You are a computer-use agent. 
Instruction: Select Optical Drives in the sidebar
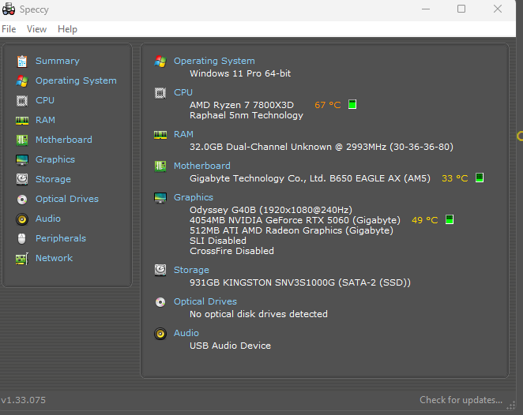(67, 199)
